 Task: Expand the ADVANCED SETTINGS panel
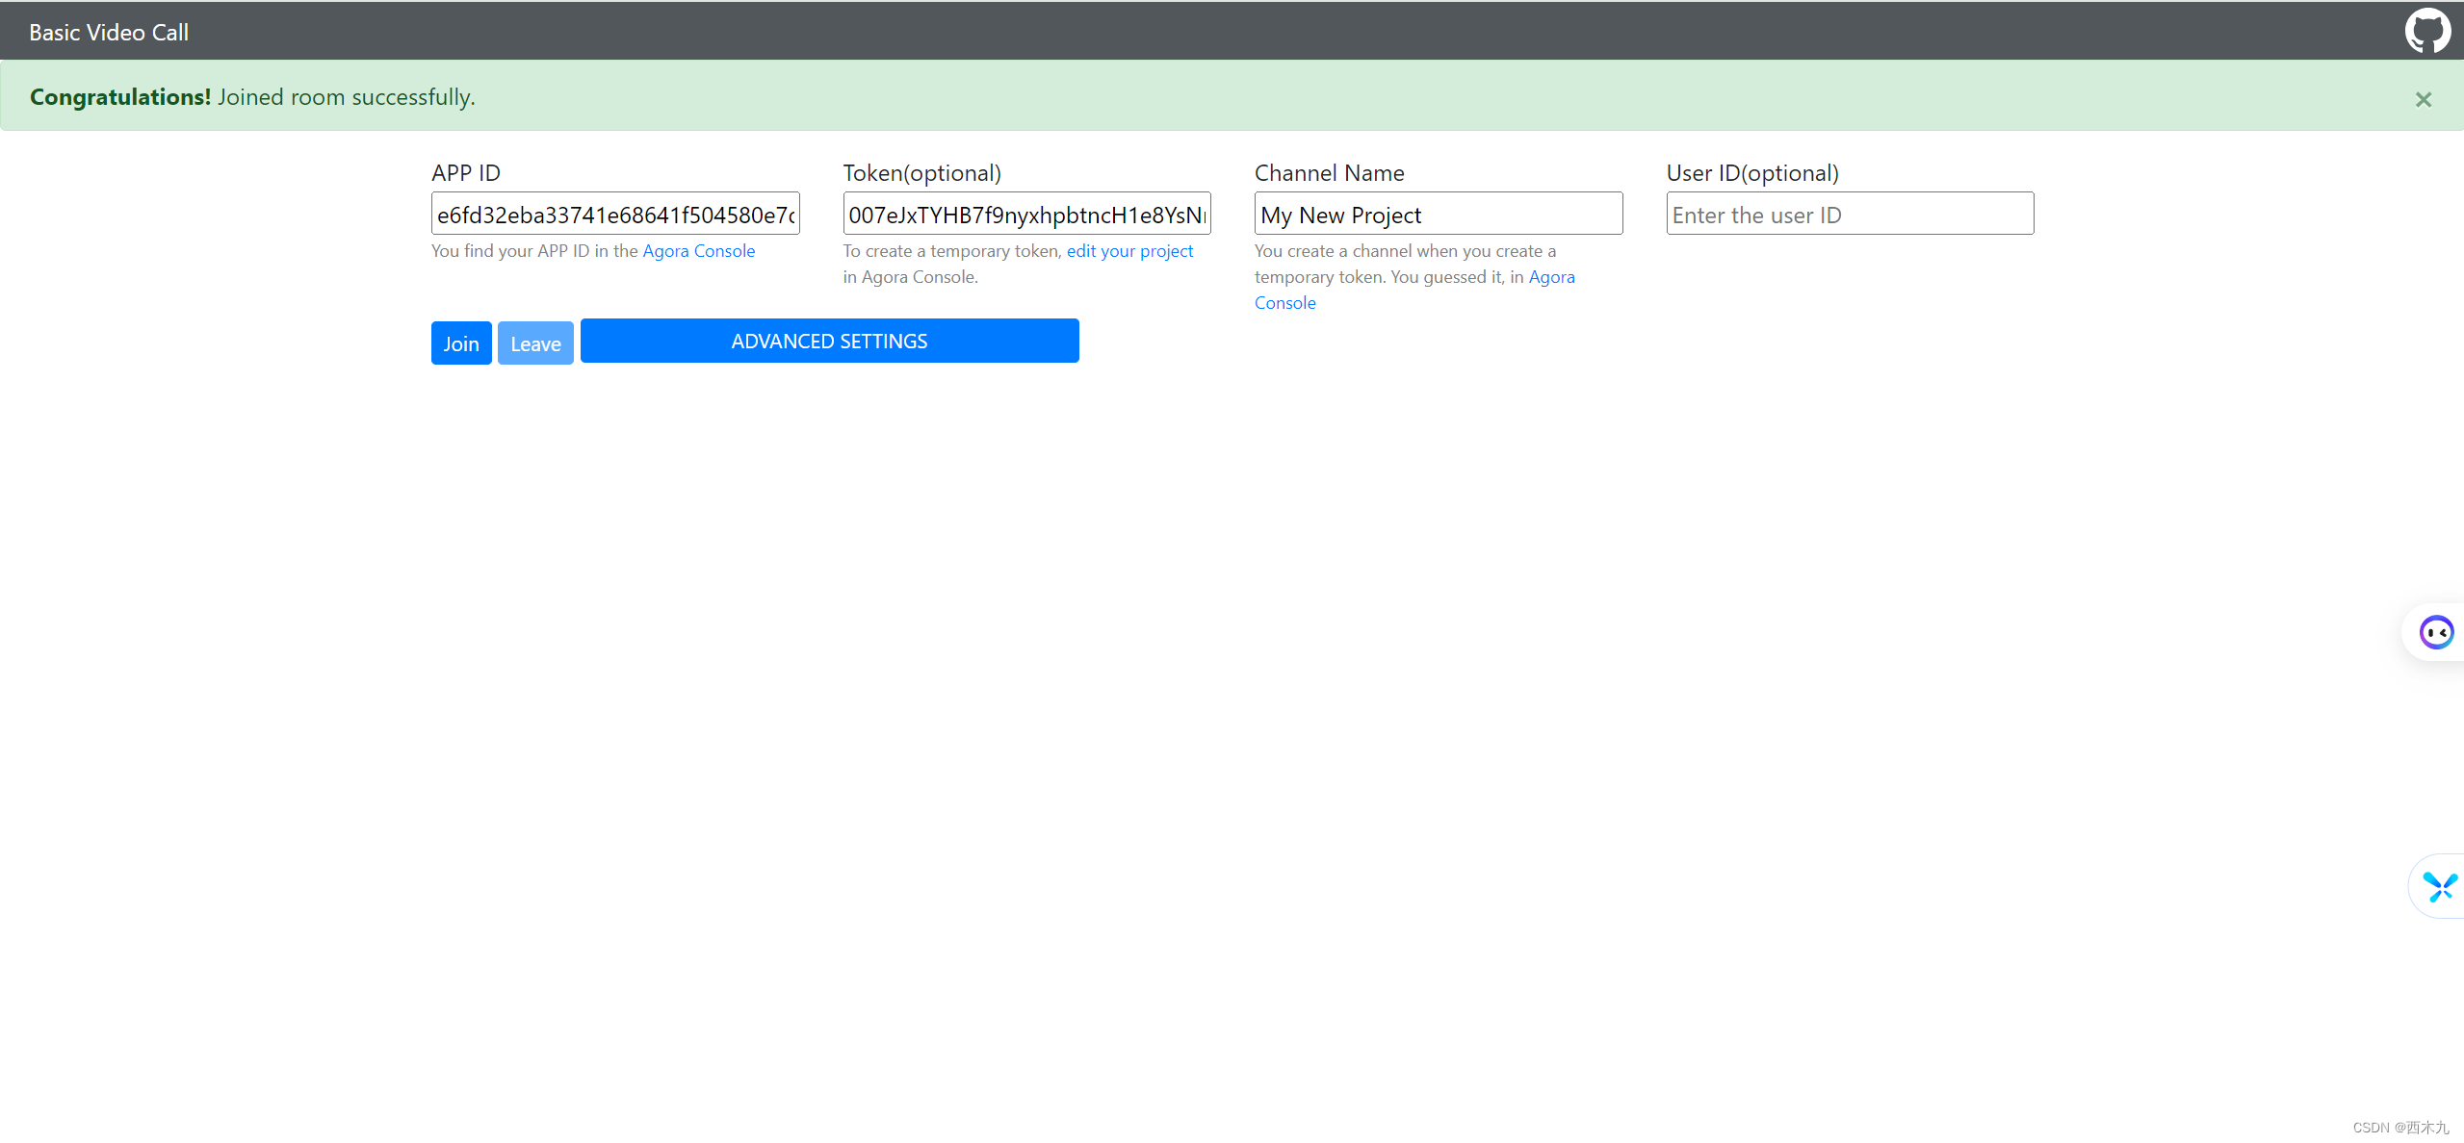pyautogui.click(x=830, y=341)
